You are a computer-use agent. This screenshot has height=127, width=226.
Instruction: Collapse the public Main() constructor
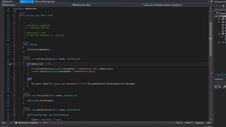[x=14, y=45]
